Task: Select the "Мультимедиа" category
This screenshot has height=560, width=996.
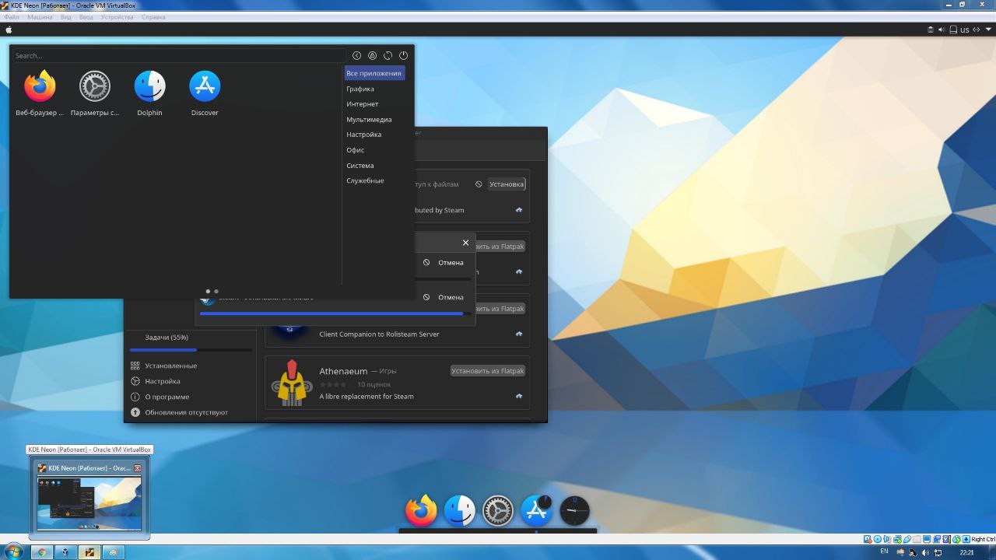Action: tap(369, 119)
